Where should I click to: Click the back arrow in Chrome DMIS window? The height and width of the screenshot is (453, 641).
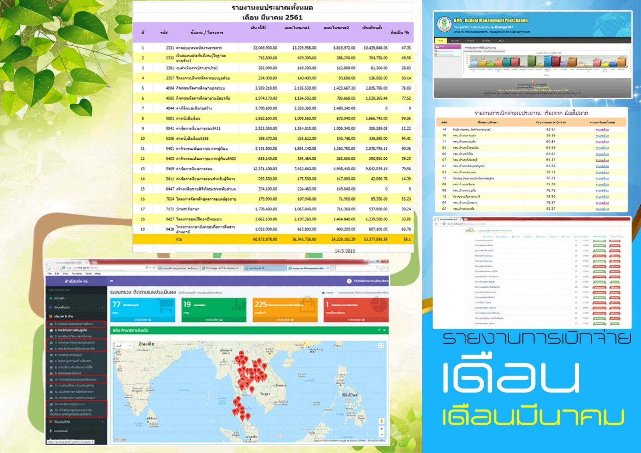point(437,224)
